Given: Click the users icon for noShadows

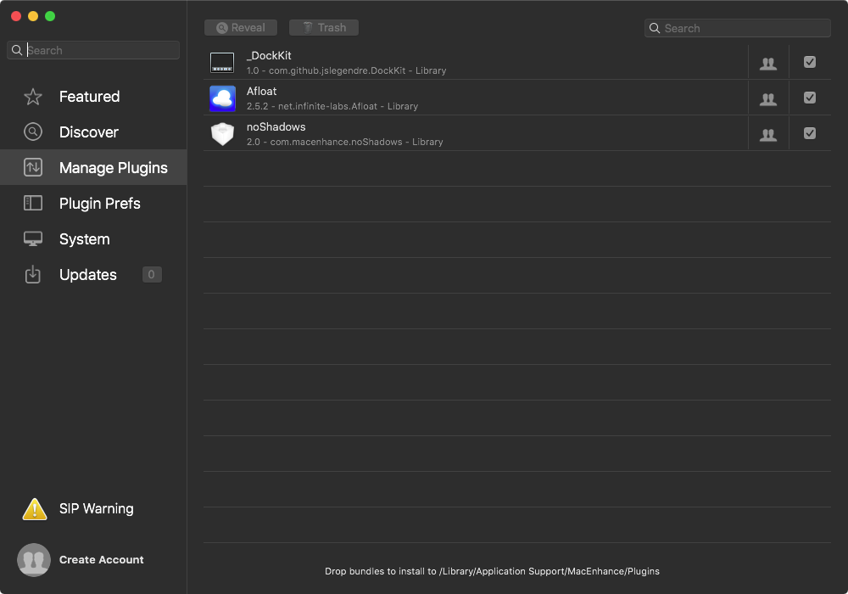Looking at the screenshot, I should (768, 135).
